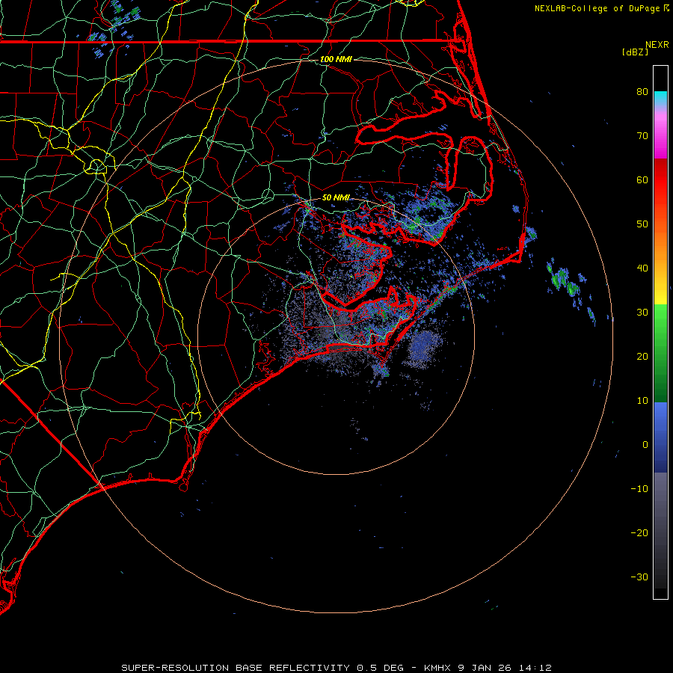Click the 80 value on the color scale
The height and width of the screenshot is (673, 673).
point(642,91)
